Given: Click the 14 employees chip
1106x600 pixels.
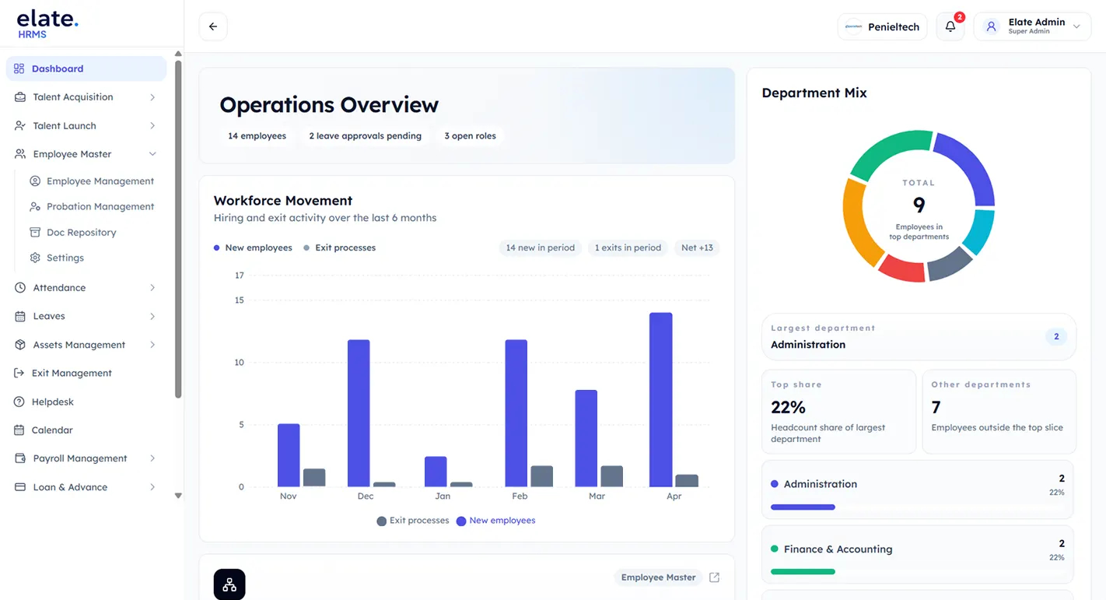Looking at the screenshot, I should coord(257,136).
